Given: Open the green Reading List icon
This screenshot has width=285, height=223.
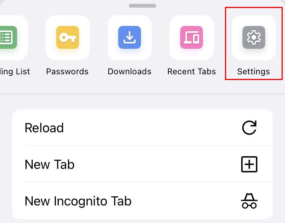Looking at the screenshot, I should 8,37.
